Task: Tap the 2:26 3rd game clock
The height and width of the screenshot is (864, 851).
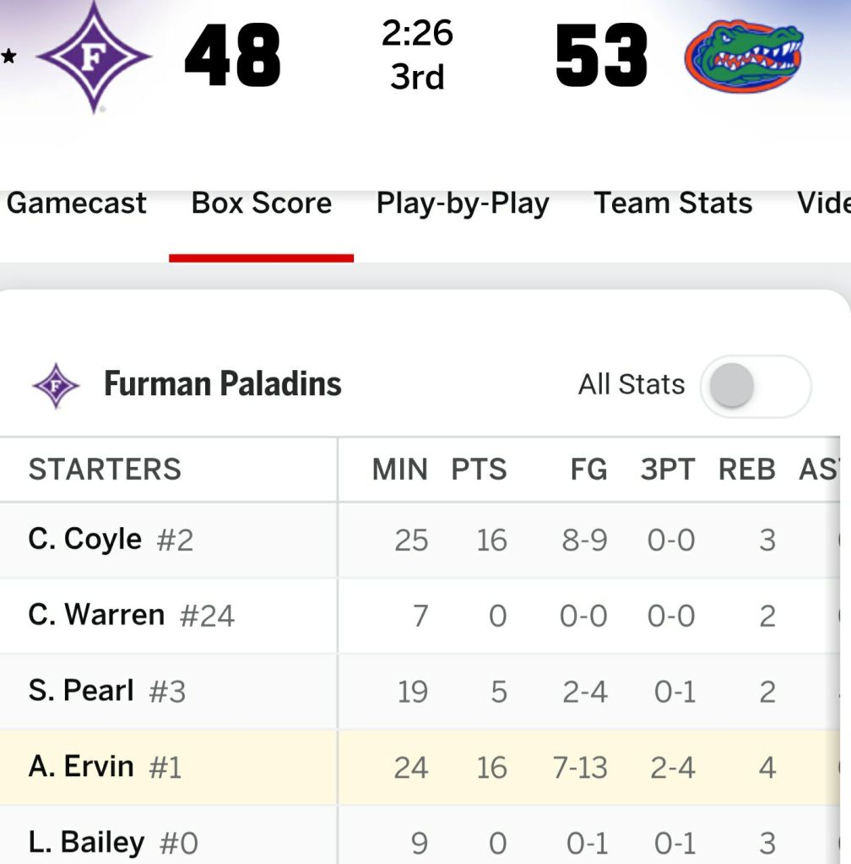Action: tap(417, 55)
